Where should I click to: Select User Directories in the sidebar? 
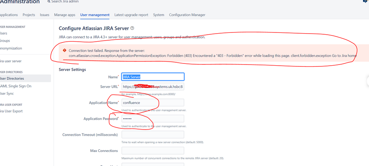point(12,79)
